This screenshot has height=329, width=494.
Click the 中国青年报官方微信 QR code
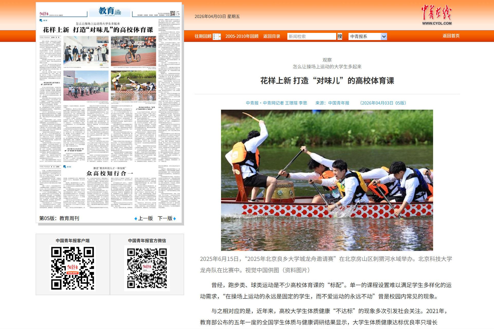click(x=147, y=268)
